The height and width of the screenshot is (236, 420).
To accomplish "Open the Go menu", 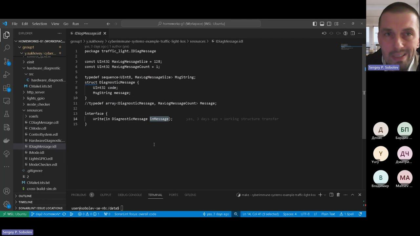I will click(x=66, y=24).
